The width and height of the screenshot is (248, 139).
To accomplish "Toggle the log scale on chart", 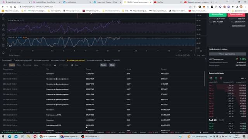I will [x=198, y=55].
